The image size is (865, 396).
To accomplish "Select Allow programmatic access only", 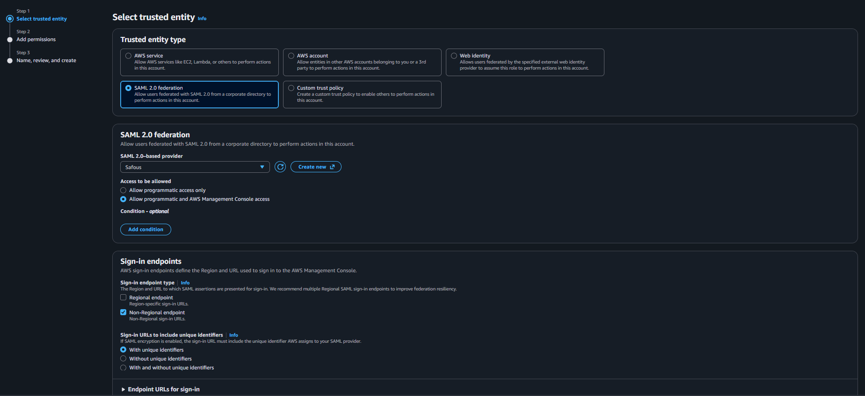I will (x=124, y=191).
